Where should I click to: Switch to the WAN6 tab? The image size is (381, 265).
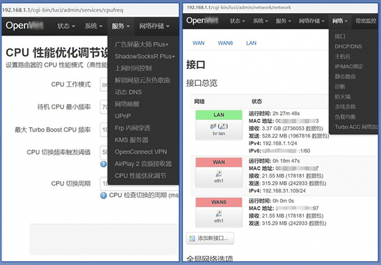pos(225,43)
